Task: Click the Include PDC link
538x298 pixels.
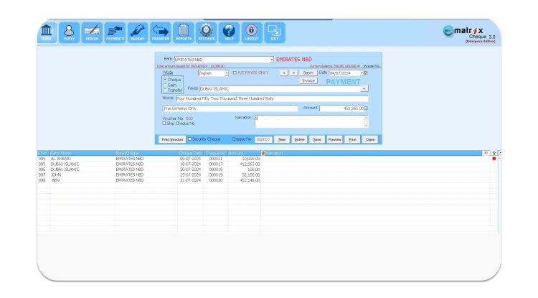Action: tap(372, 66)
